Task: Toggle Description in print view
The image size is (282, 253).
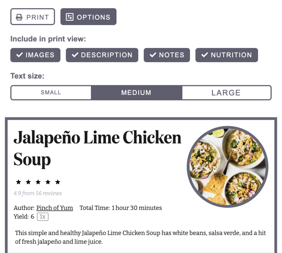Action: point(102,55)
